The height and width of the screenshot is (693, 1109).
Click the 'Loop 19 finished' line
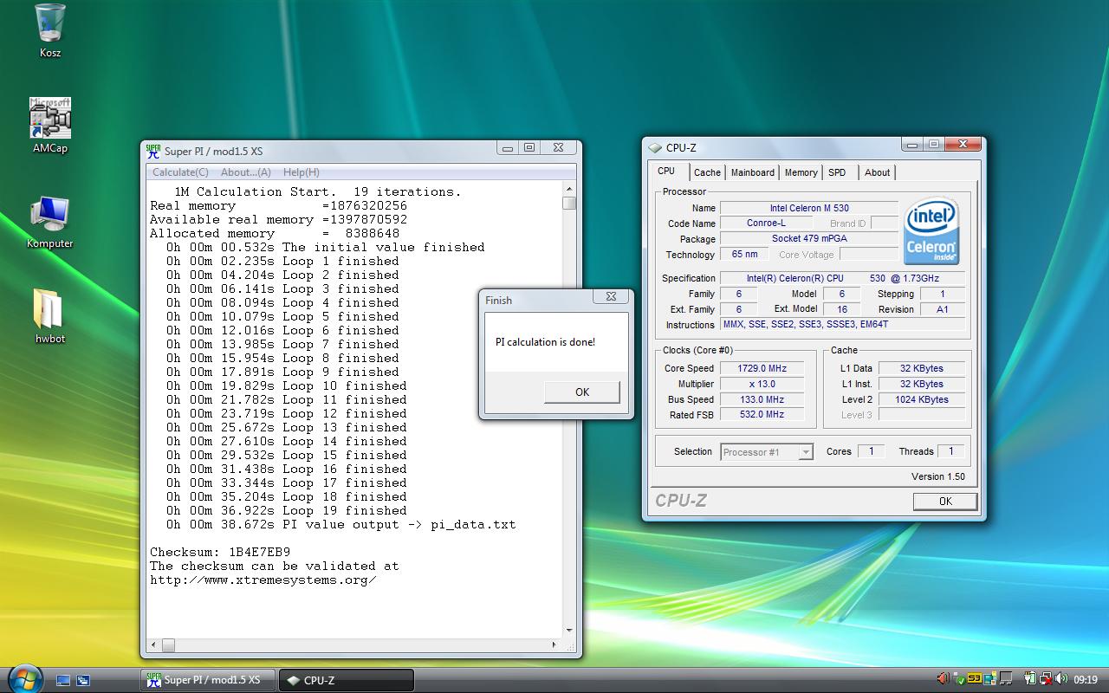(287, 510)
